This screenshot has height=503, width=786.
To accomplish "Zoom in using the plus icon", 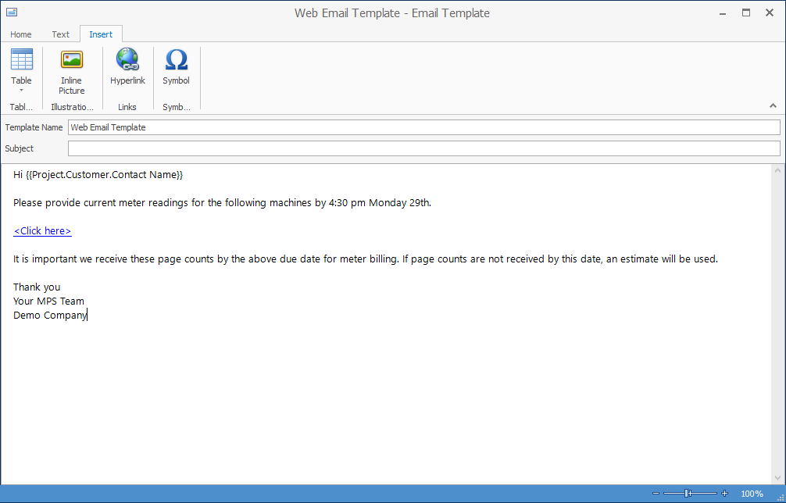I will [x=723, y=493].
